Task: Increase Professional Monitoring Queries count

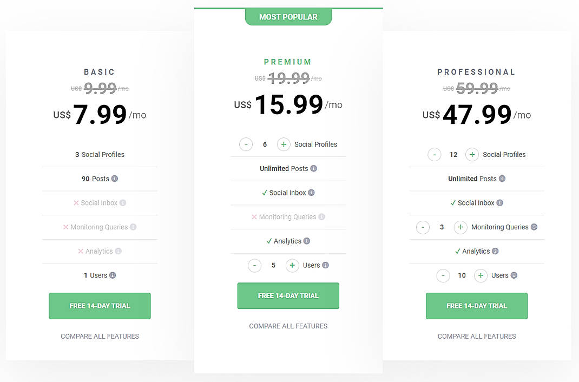Action: [x=460, y=227]
